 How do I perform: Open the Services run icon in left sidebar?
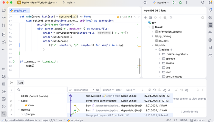(x=4, y=92)
